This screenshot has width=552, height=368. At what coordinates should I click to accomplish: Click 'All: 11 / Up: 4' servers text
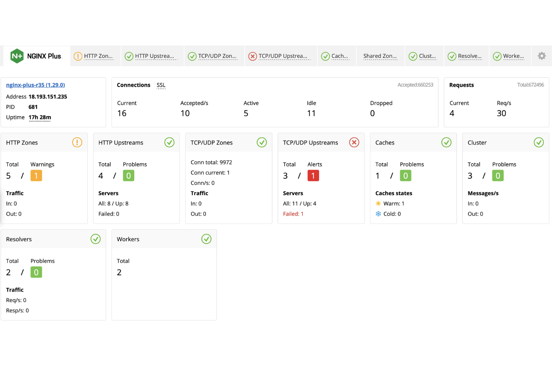tap(299, 204)
